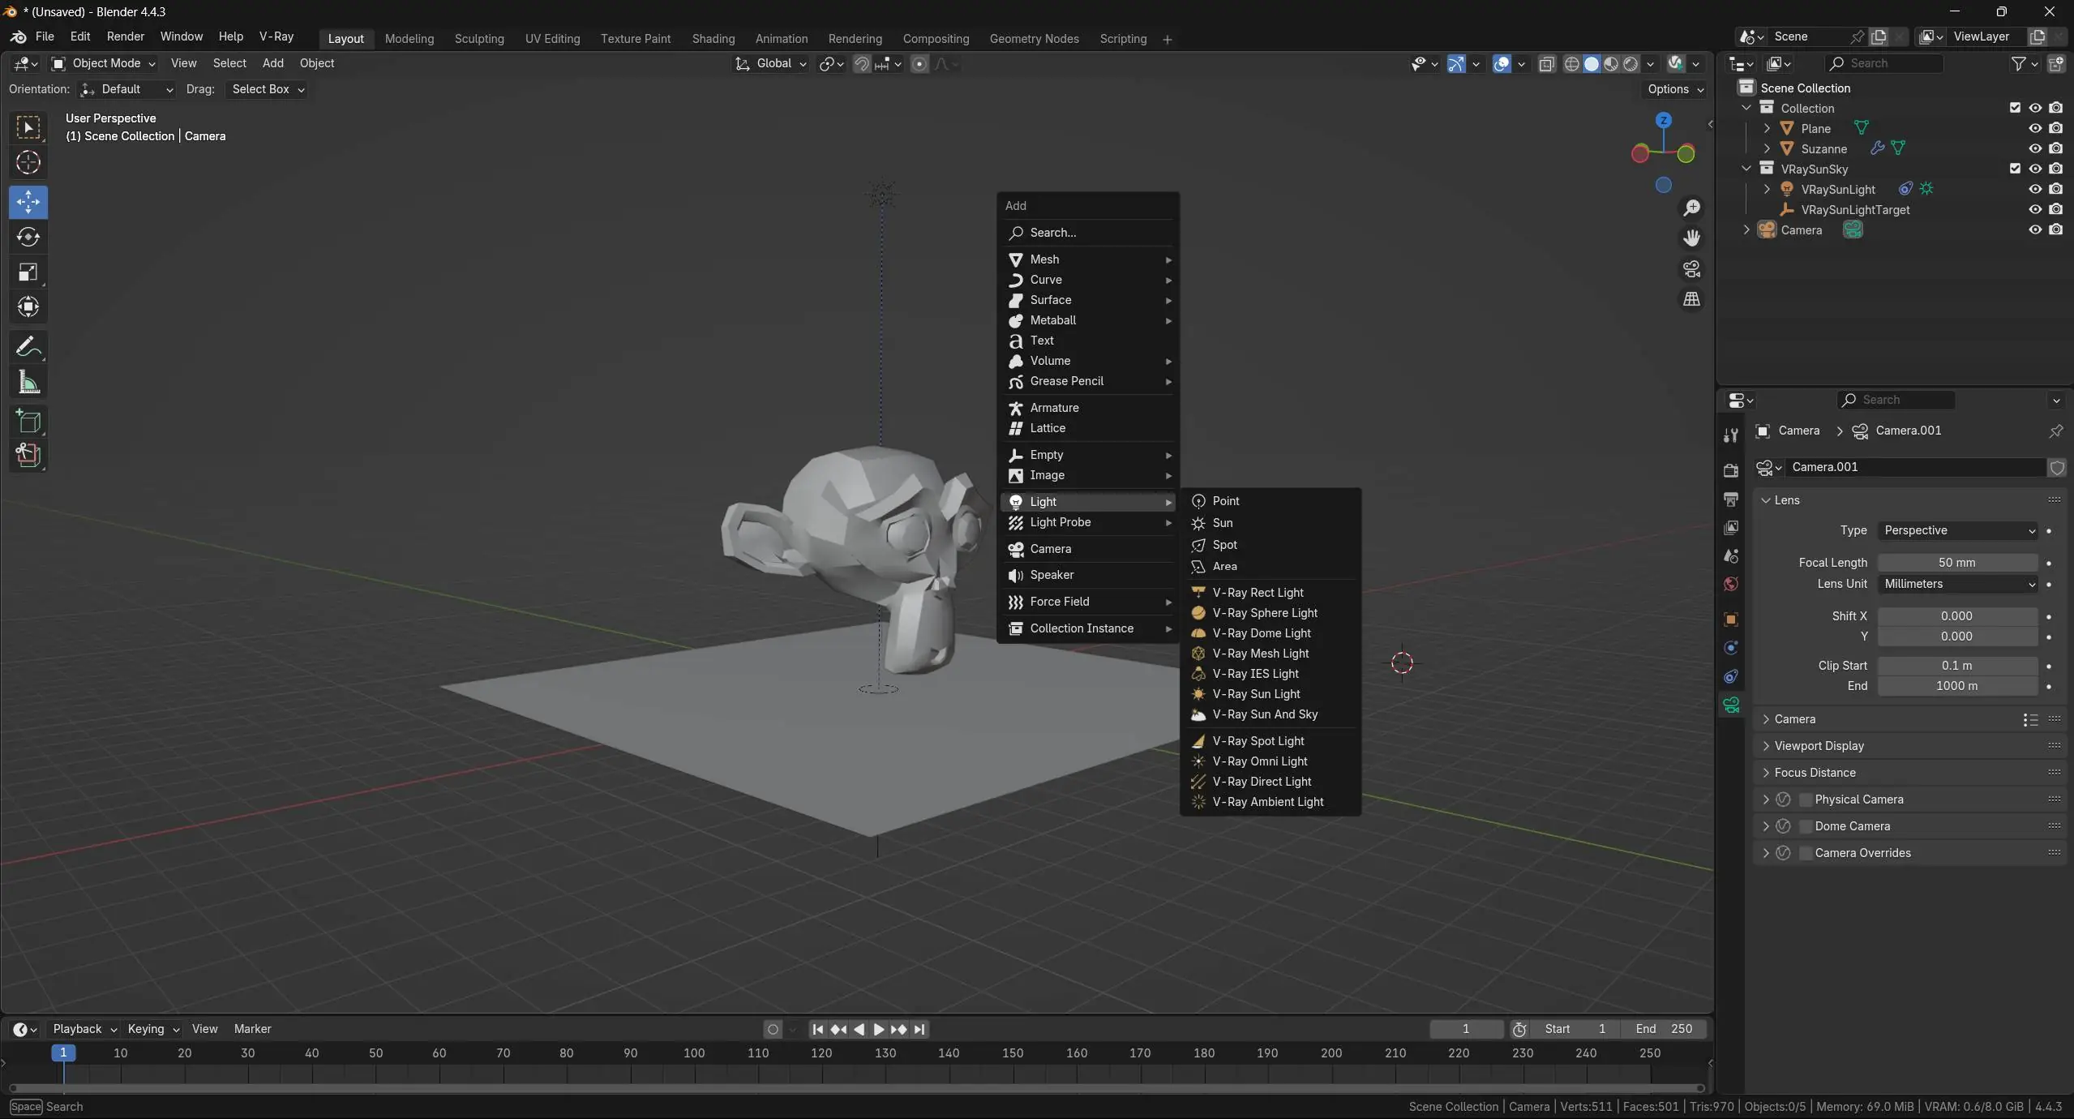Expand the Plane object in outliner
Image resolution: width=2074 pixels, height=1119 pixels.
click(x=1767, y=128)
